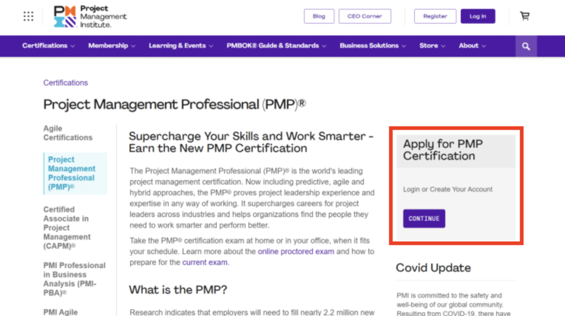Expand the About dropdown chevron

(484, 46)
